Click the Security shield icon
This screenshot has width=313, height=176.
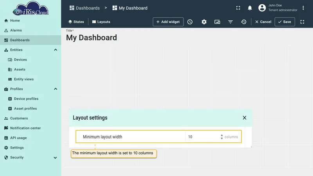coord(6,158)
